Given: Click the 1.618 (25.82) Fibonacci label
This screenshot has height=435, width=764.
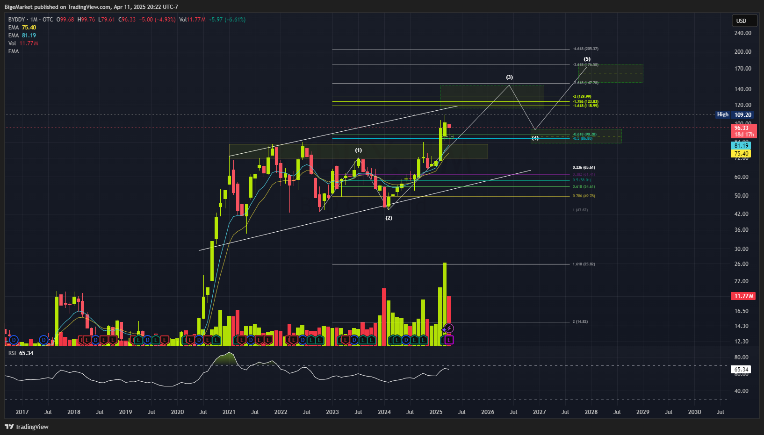Looking at the screenshot, I should 584,264.
